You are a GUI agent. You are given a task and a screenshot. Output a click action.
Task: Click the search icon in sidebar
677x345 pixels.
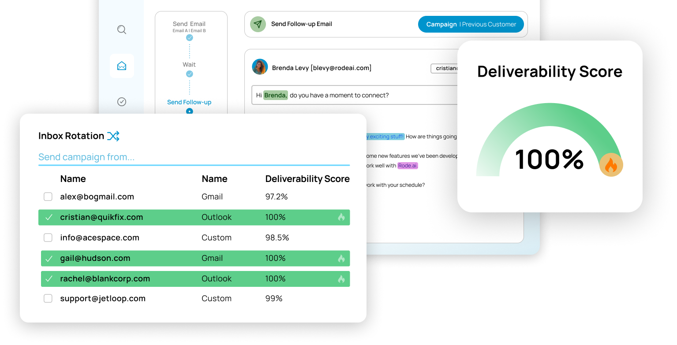(122, 30)
